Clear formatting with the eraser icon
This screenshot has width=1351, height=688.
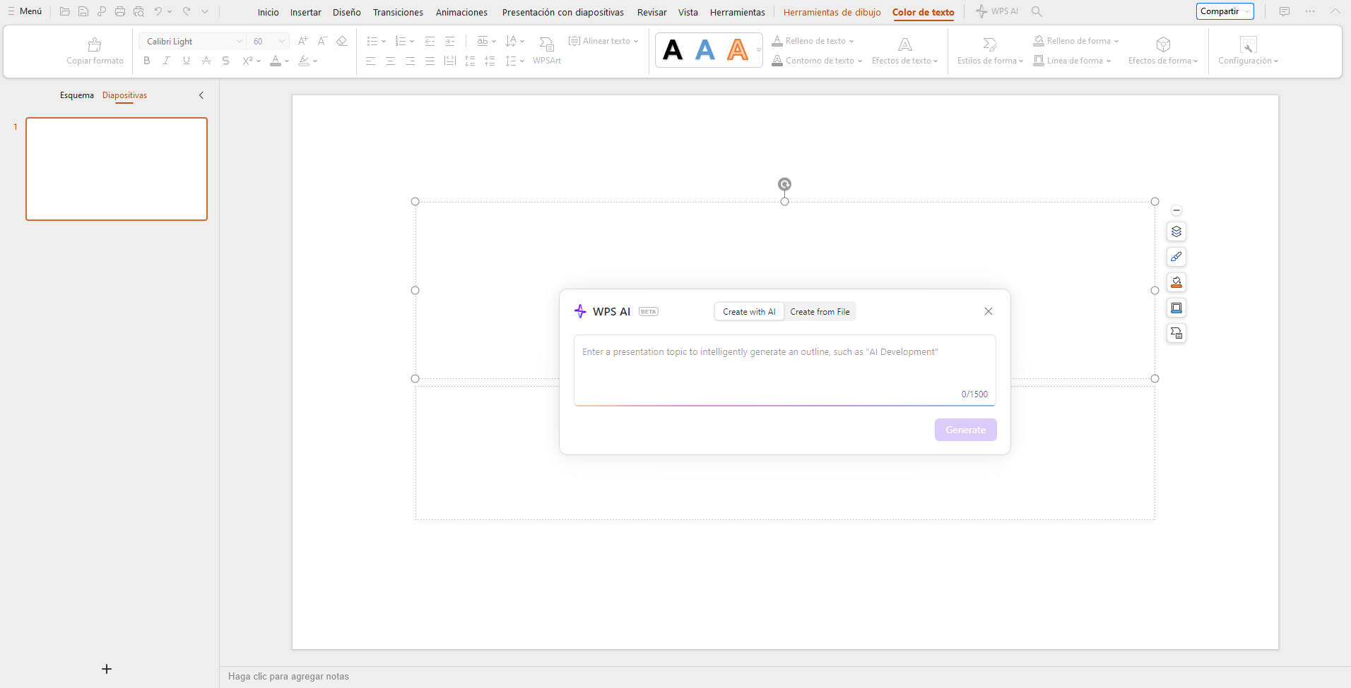coord(341,41)
